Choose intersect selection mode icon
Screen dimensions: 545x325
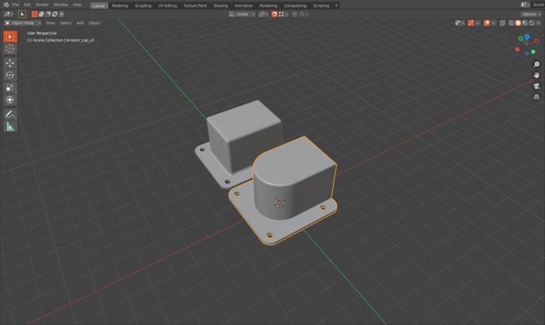61,14
